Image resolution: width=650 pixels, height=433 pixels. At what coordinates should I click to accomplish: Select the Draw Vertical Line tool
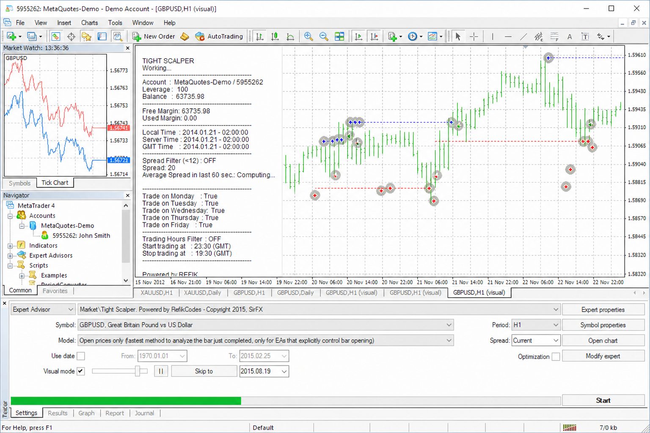pos(493,36)
